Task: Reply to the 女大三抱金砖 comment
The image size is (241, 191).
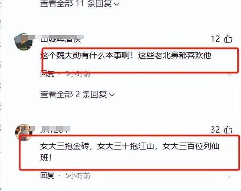Action: 47,175
